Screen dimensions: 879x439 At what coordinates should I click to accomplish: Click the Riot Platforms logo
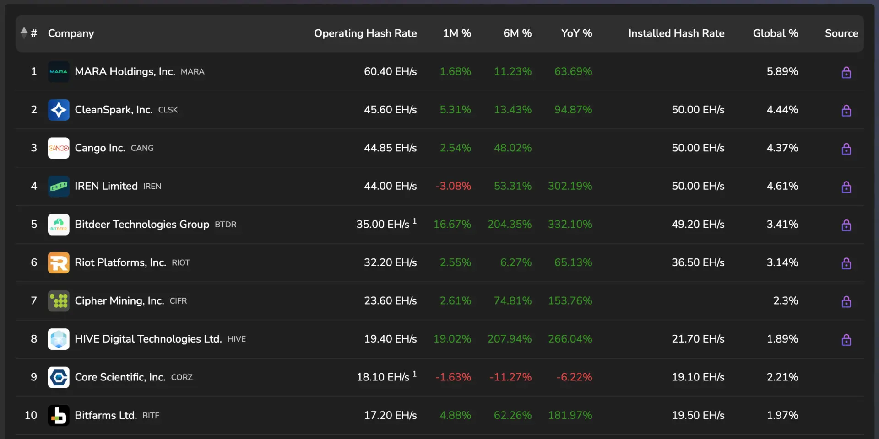59,262
